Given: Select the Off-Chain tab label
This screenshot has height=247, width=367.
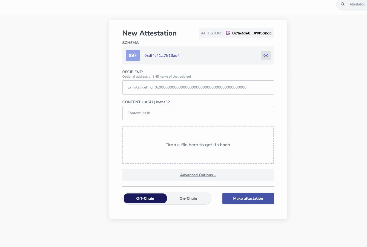Looking at the screenshot, I should 145,198.
